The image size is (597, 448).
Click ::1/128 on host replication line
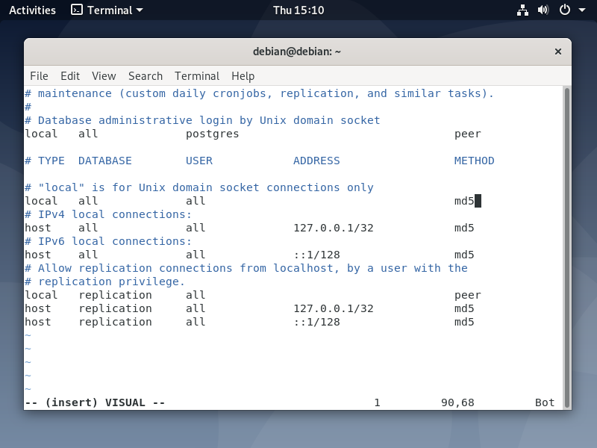pos(316,322)
